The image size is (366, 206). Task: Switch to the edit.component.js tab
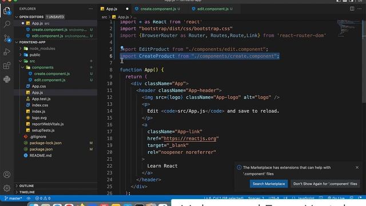point(213,9)
